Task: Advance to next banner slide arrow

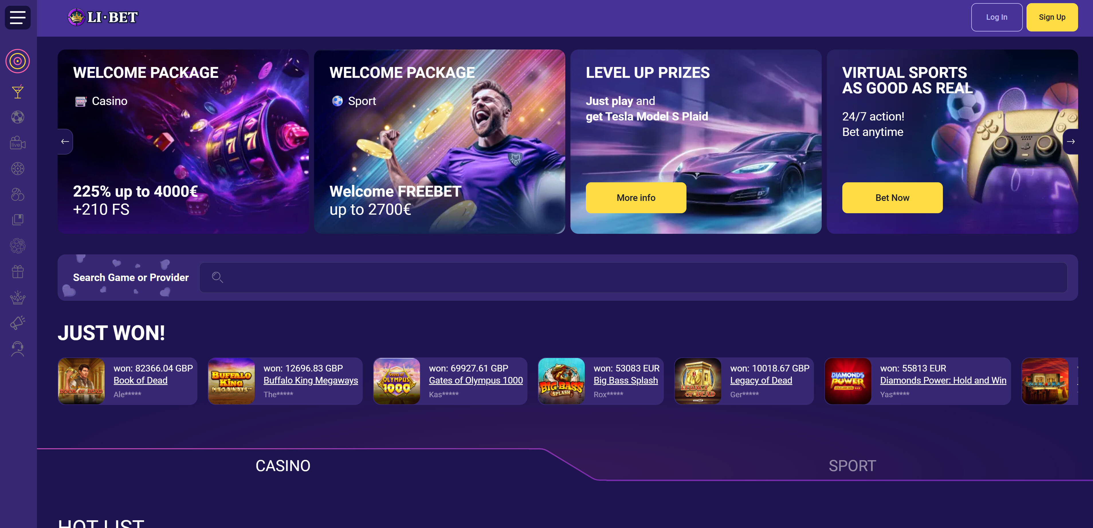Action: point(1071,142)
